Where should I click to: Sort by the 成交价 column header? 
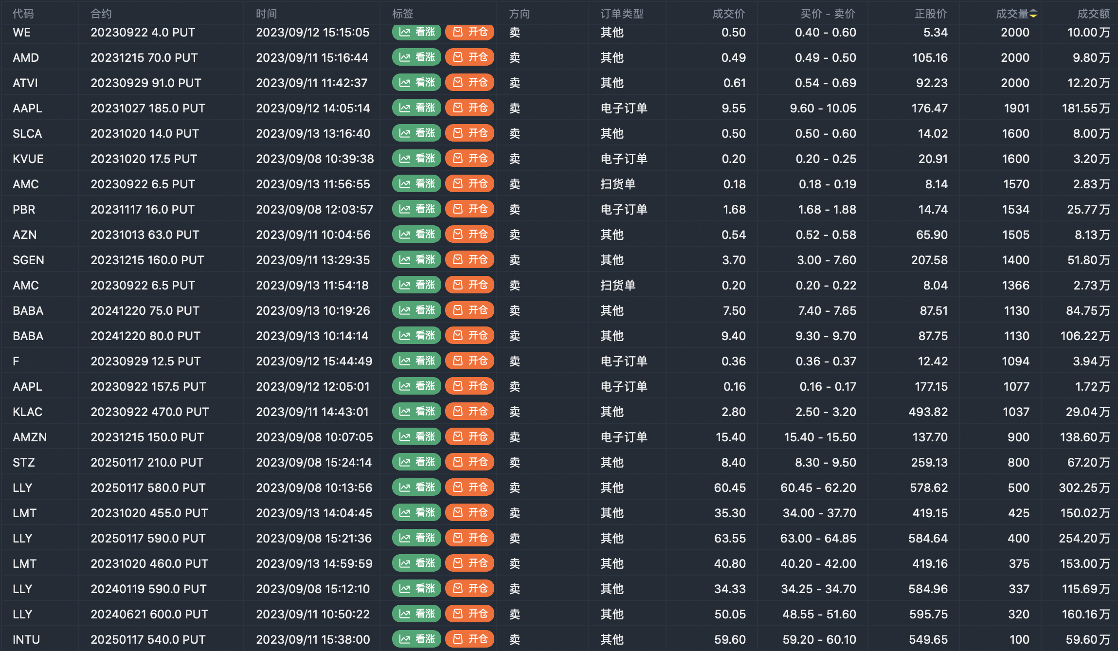pos(728,14)
